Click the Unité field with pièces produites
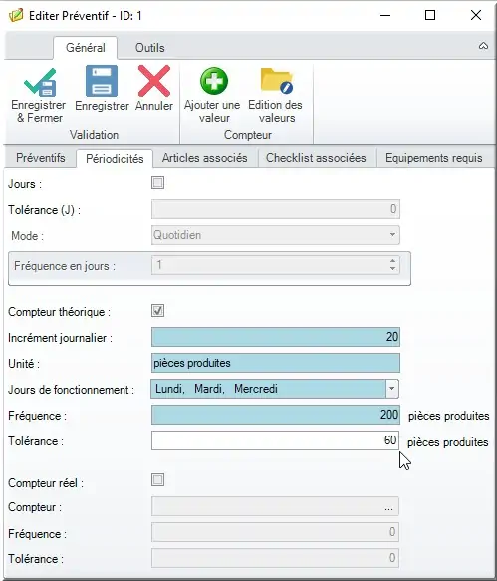The image size is (497, 581). pos(276,363)
